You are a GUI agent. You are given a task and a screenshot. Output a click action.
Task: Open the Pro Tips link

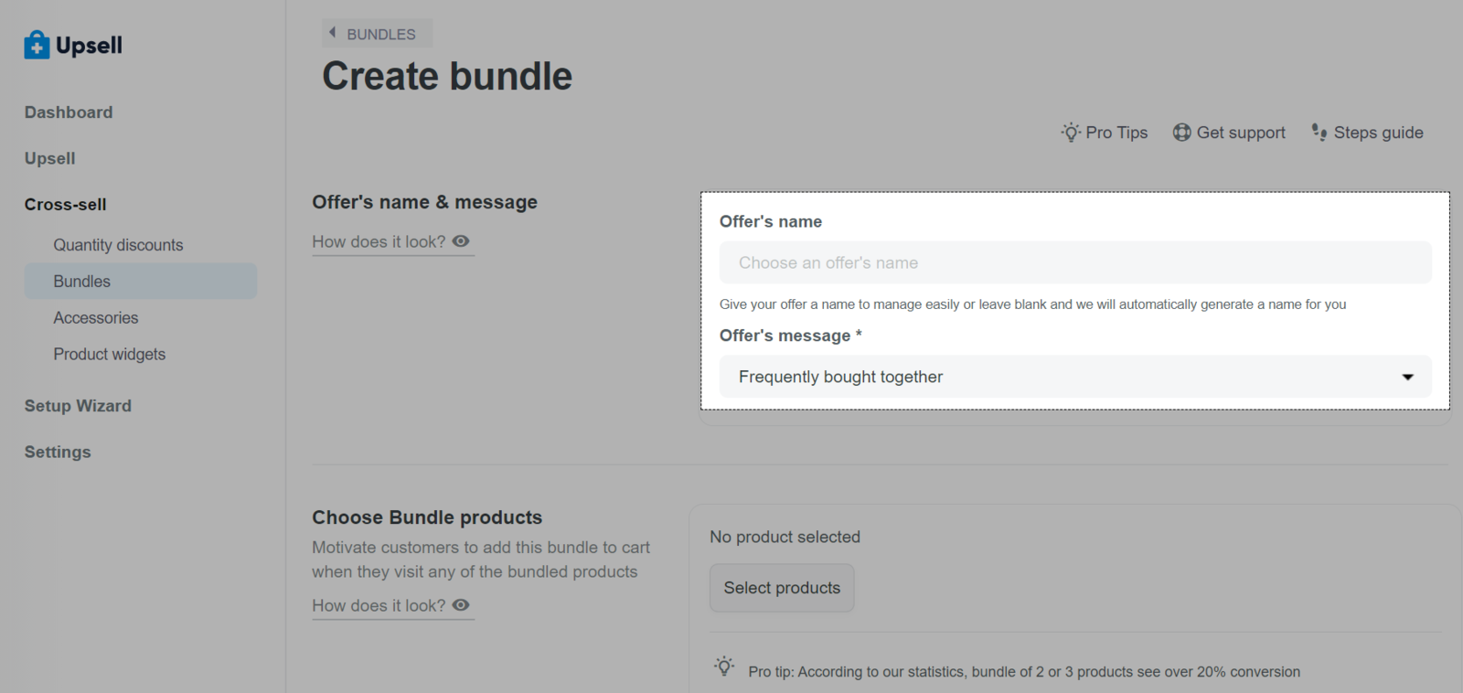click(x=1105, y=133)
